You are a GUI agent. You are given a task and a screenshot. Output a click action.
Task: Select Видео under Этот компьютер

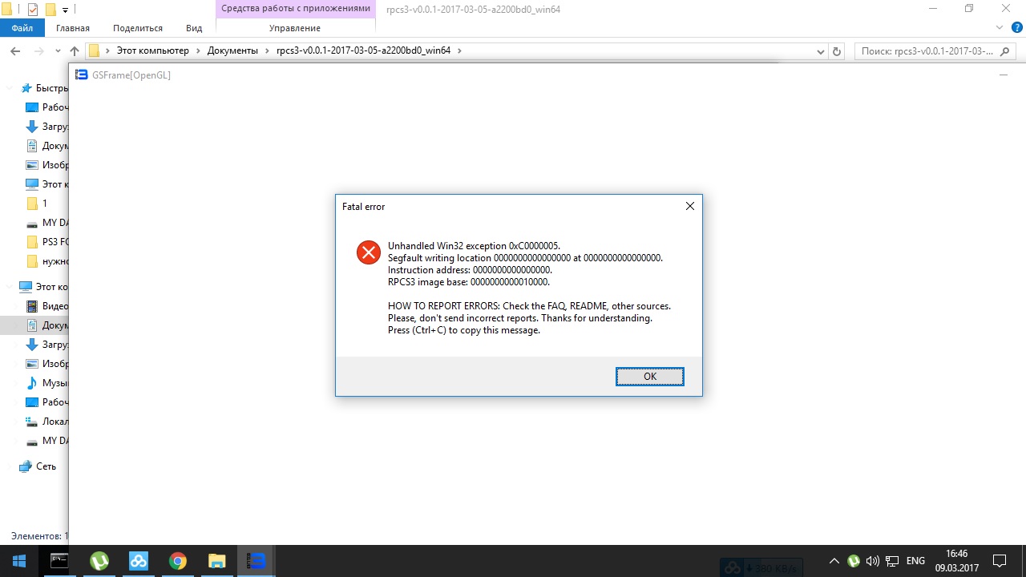click(47, 306)
